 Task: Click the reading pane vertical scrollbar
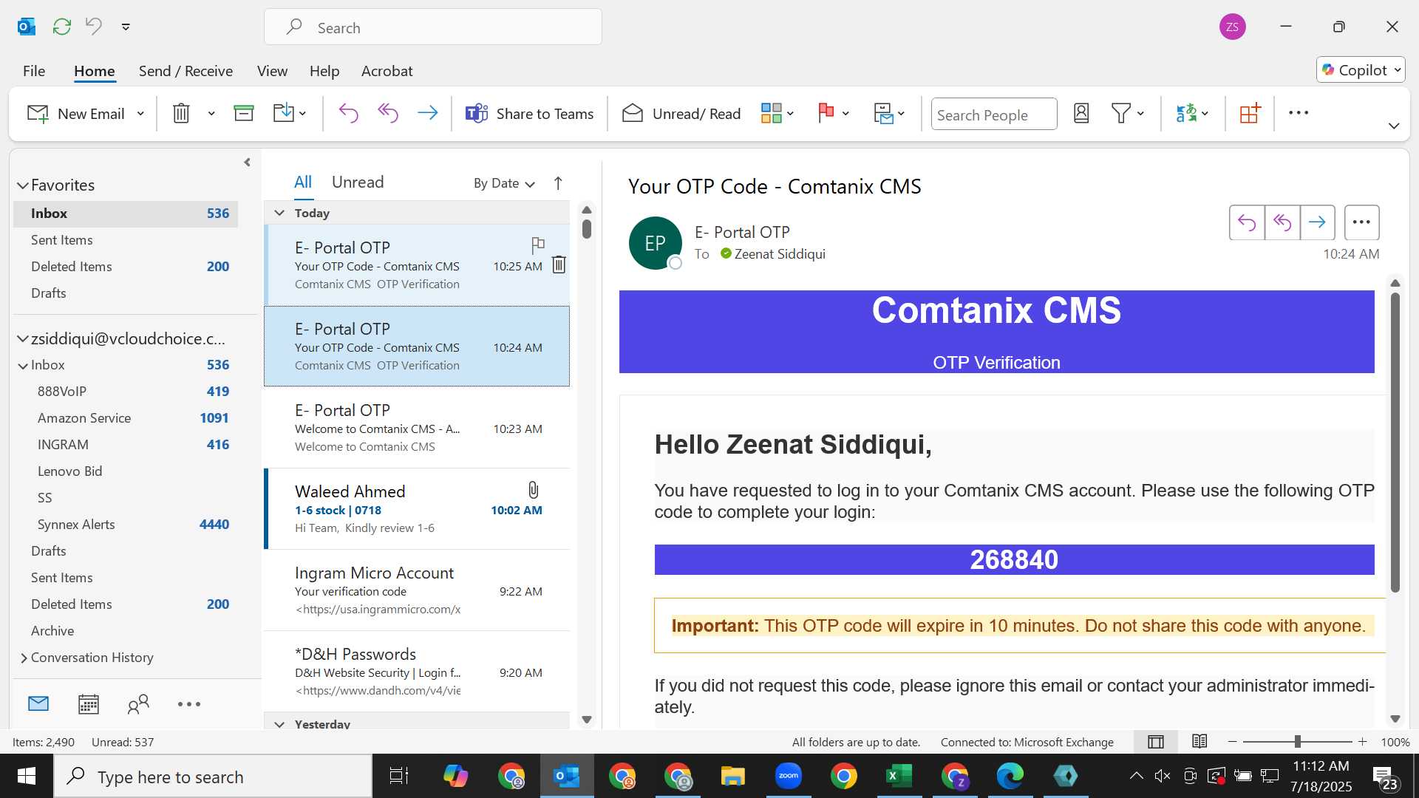pyautogui.click(x=1395, y=443)
